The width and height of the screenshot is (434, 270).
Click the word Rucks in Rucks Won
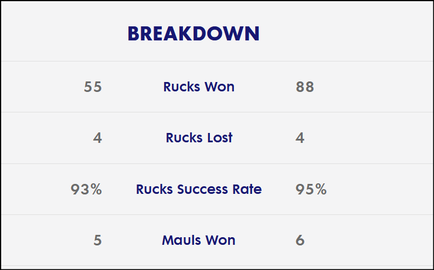(x=182, y=87)
